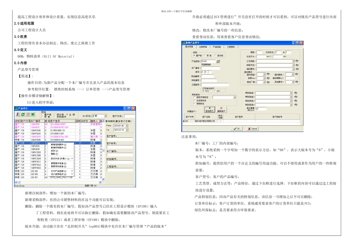Click the 客户型号 search input field
Screen dimensions: 350x247
120,139
